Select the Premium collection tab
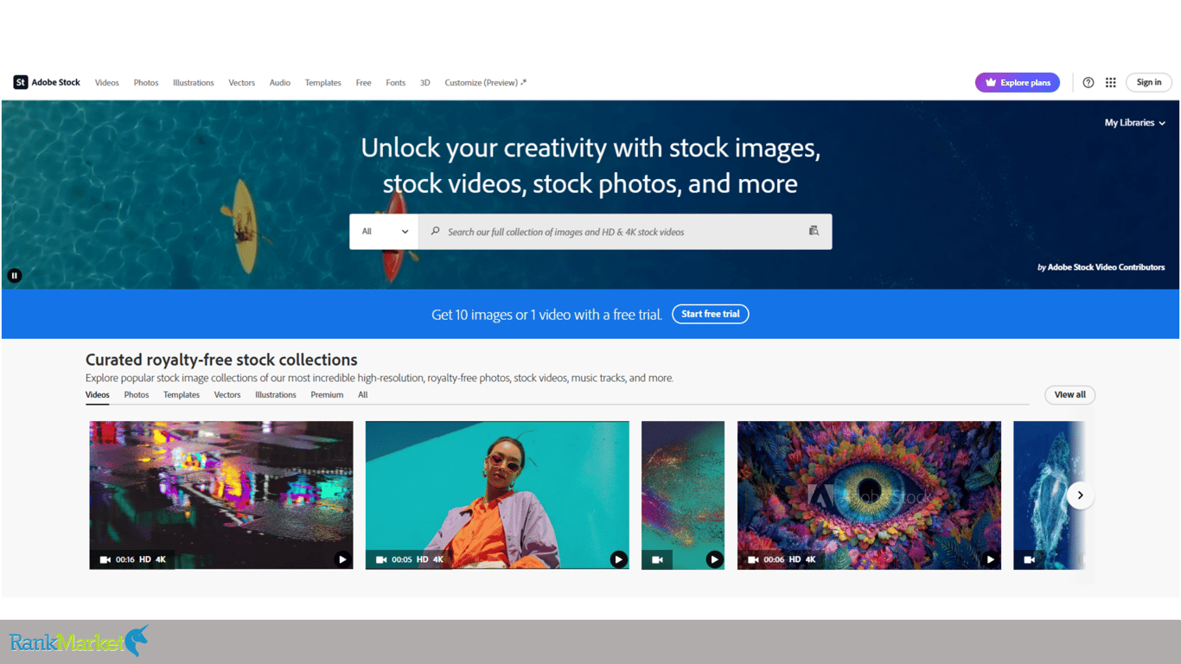Viewport: 1181px width, 664px height. click(x=328, y=395)
